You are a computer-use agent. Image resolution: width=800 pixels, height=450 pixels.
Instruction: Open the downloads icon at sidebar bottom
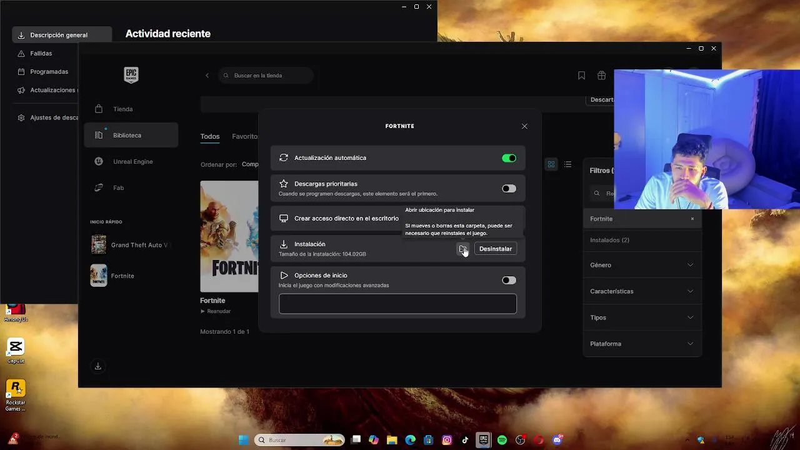click(x=98, y=366)
